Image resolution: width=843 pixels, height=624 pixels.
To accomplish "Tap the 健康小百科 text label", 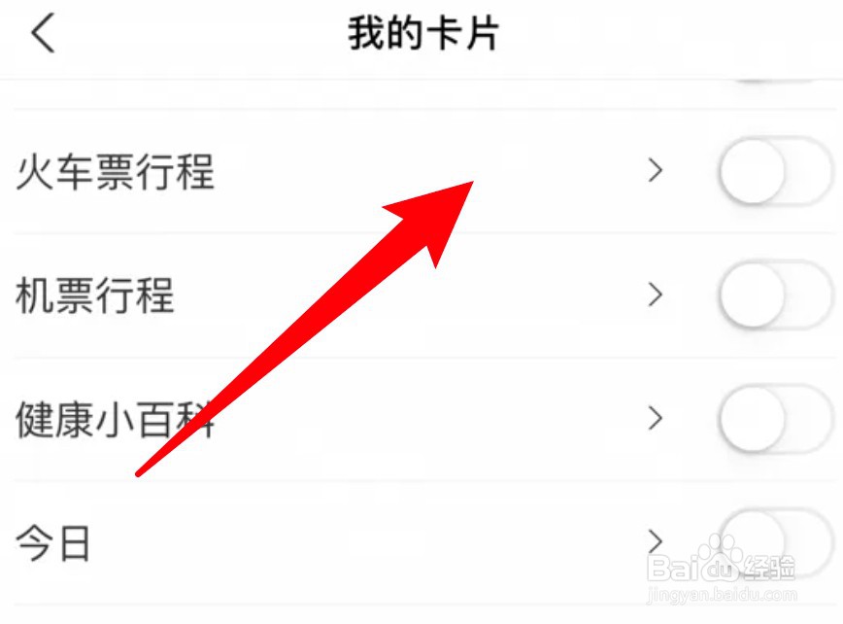I will (115, 419).
